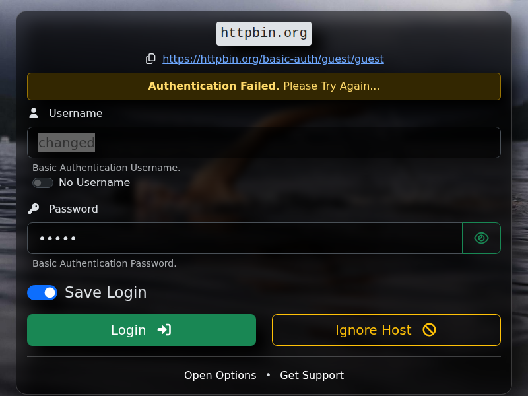The width and height of the screenshot is (528, 396).
Task: Click the Authentication Failed warning banner
Action: (x=264, y=86)
